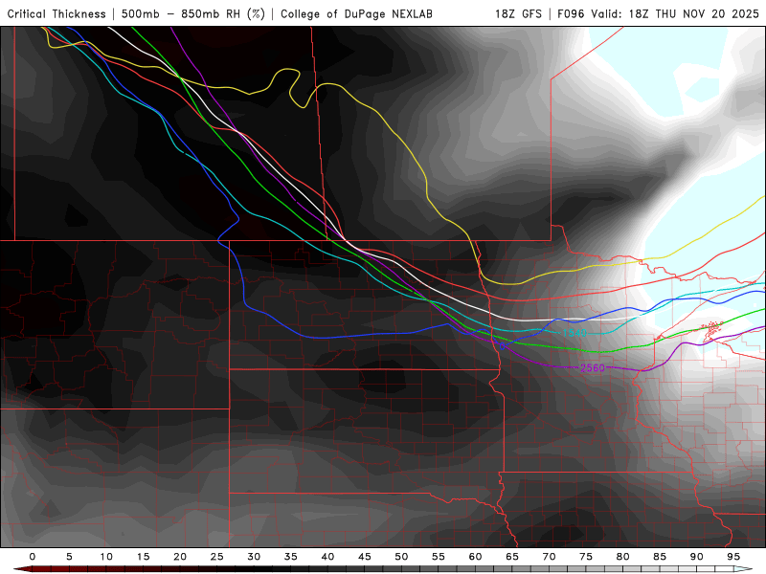Click the '18Z GFS' model run label
Image resolution: width=766 pixels, height=574 pixels.
pyautogui.click(x=518, y=13)
